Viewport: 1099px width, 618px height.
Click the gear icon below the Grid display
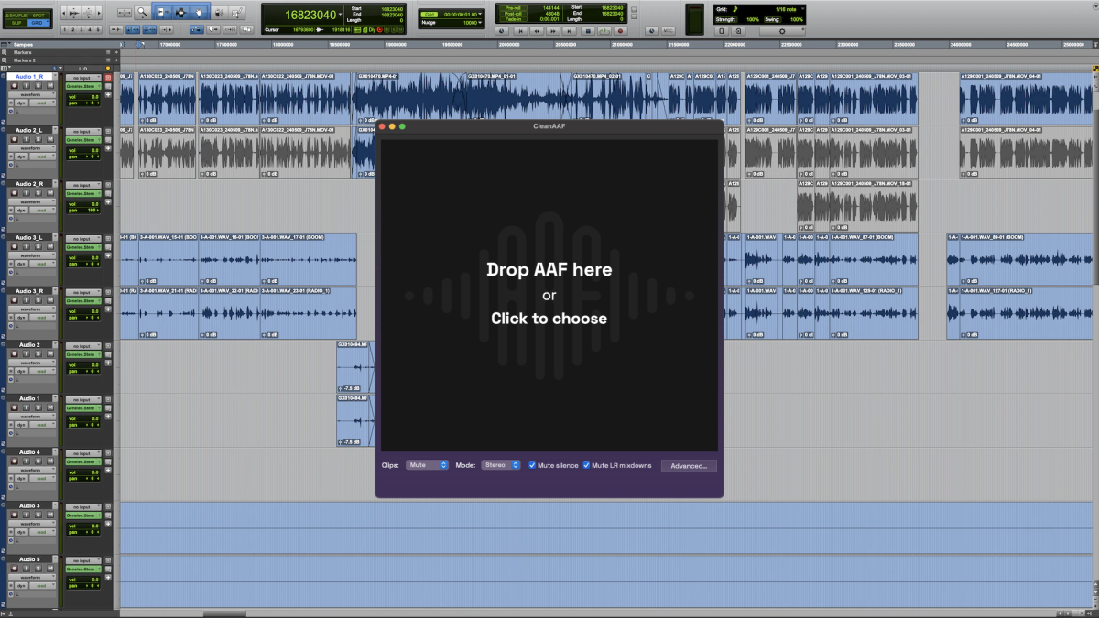(x=781, y=30)
